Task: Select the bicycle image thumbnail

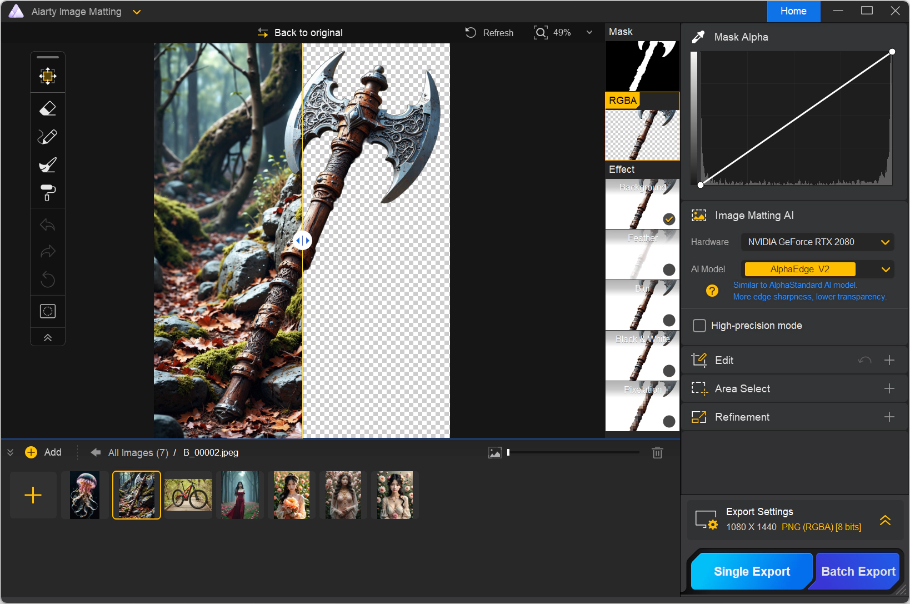Action: [x=188, y=495]
